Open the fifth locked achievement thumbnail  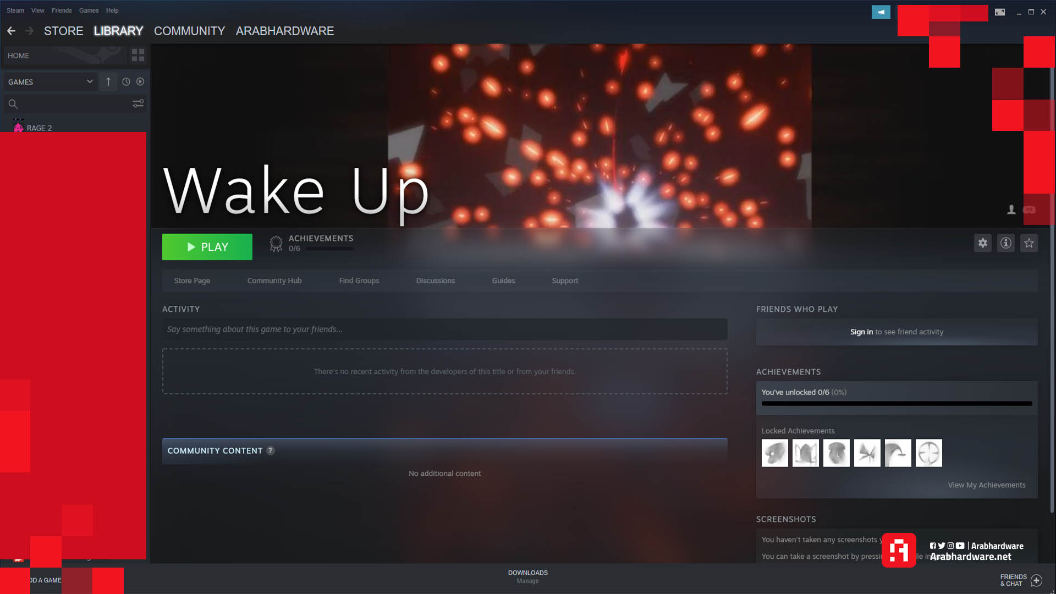tap(898, 453)
